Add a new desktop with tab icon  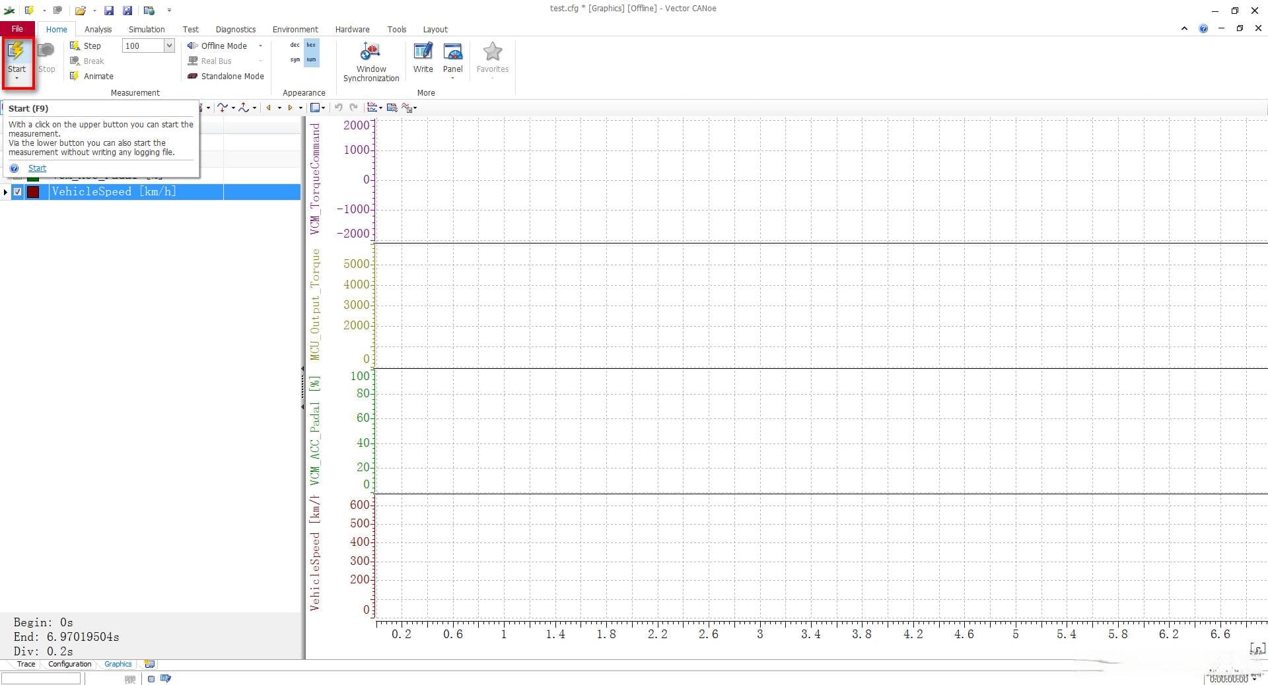(x=149, y=664)
